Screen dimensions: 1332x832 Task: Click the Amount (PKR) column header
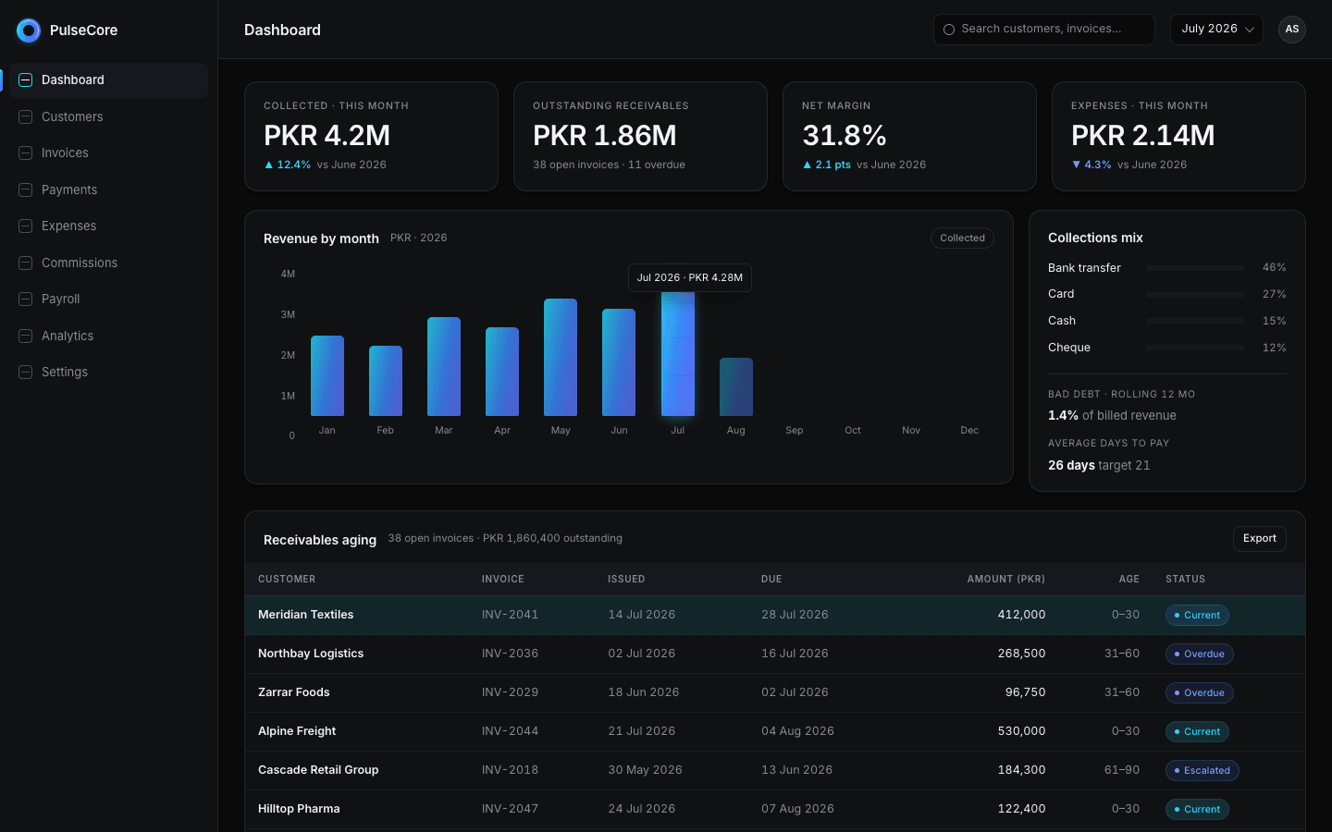[x=1006, y=580]
